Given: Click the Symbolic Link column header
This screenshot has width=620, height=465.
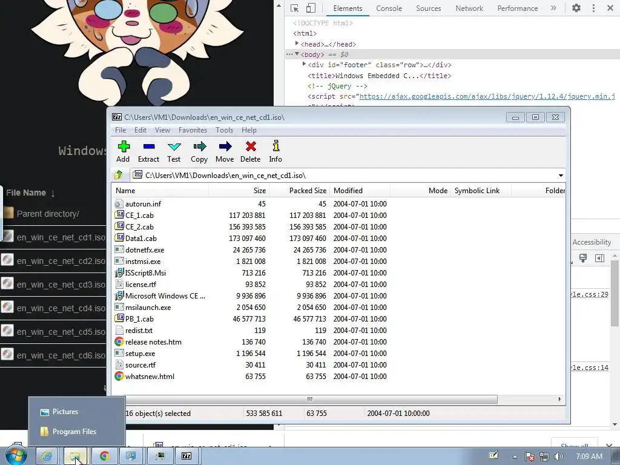Looking at the screenshot, I should [481, 191].
